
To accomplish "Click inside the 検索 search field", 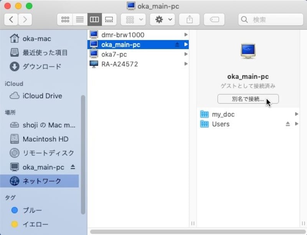I will click(x=271, y=19).
